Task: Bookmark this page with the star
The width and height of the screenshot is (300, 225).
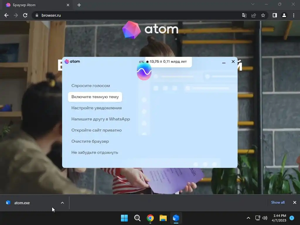Action: 263,15
